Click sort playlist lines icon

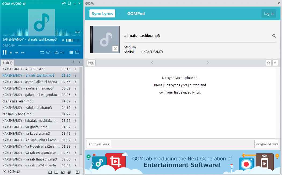tap(69, 172)
